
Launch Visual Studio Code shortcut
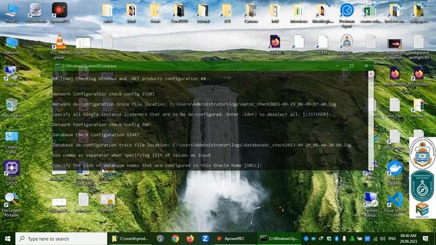click(x=395, y=204)
